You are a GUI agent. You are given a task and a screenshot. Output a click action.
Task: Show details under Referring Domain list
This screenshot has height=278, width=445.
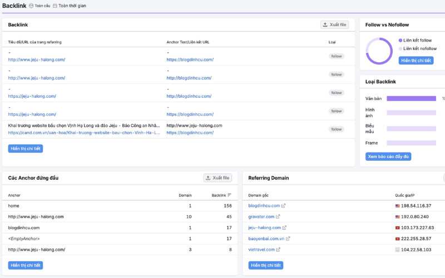[266, 265]
